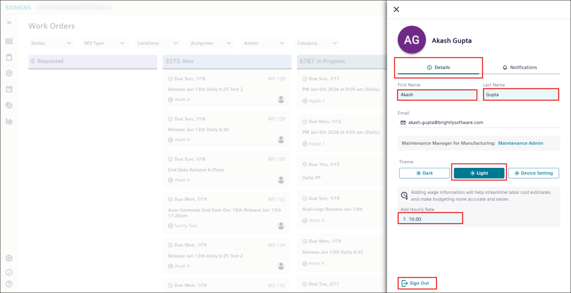Click the email address akash.gupta@brightlysoftware.com
This screenshot has width=571, height=293.
[x=445, y=123]
